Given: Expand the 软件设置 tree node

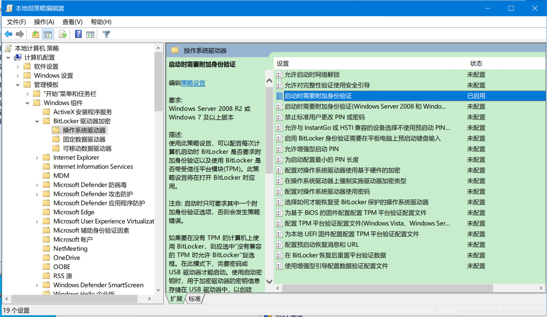Looking at the screenshot, I should [18, 67].
